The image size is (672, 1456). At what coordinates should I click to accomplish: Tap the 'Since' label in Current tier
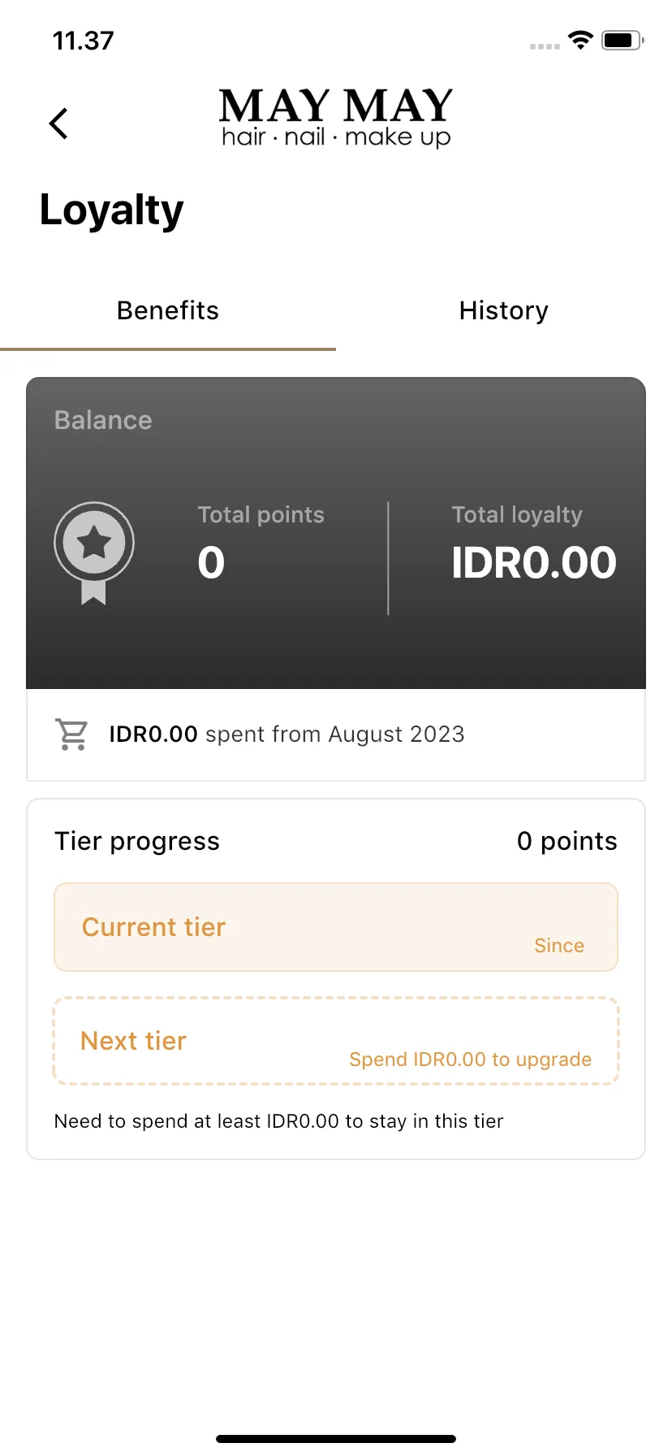[559, 946]
